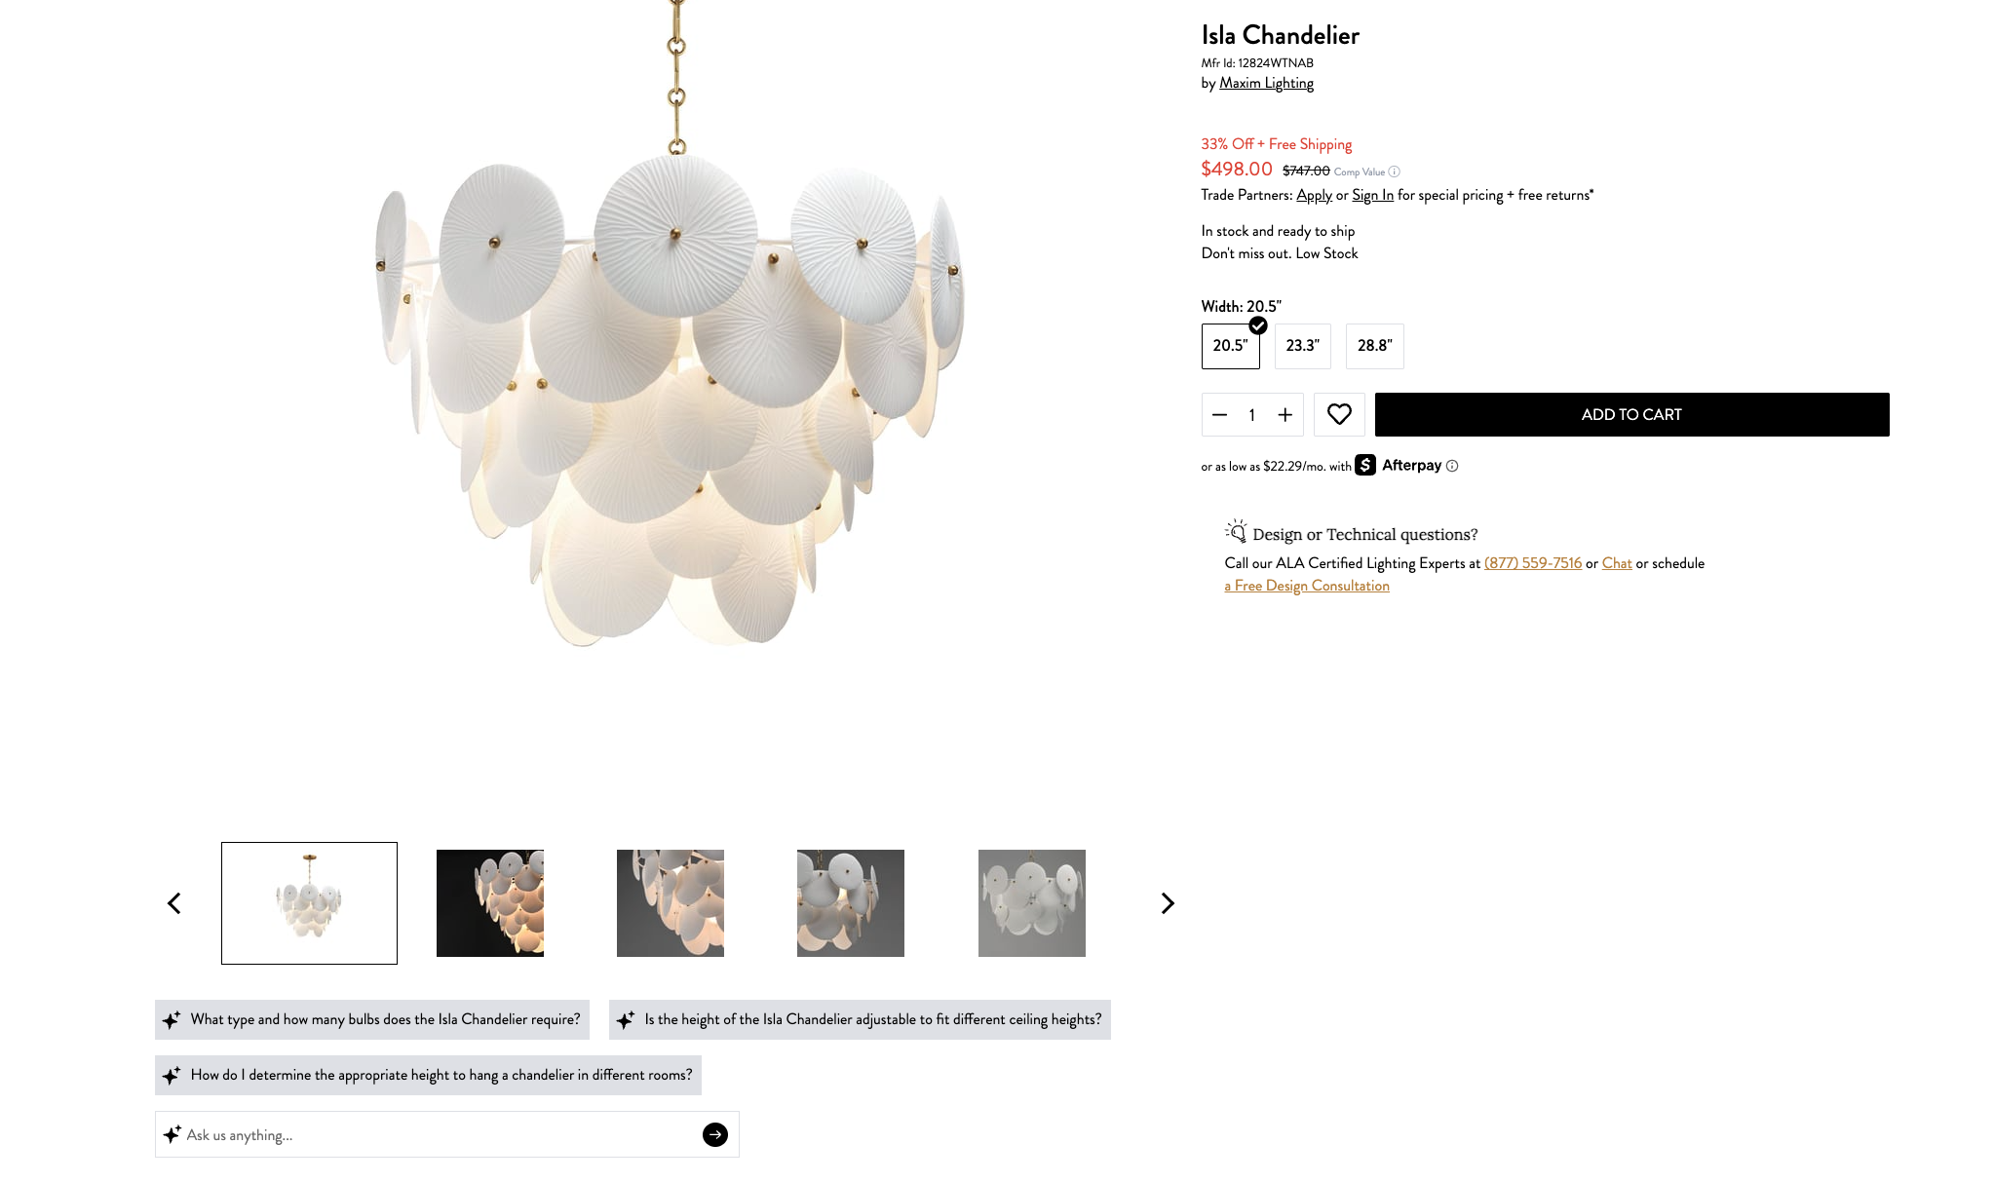This screenshot has height=1182, width=1994.
Task: Select the 20.5" width option
Action: pos(1230,346)
